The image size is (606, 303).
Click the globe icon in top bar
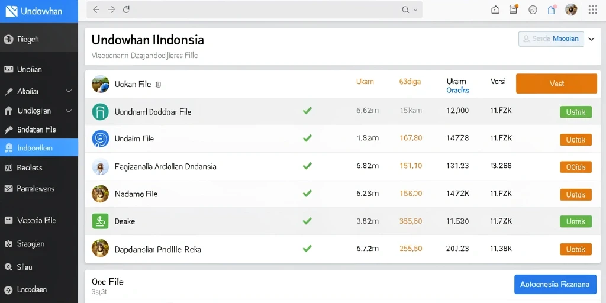[x=533, y=10]
